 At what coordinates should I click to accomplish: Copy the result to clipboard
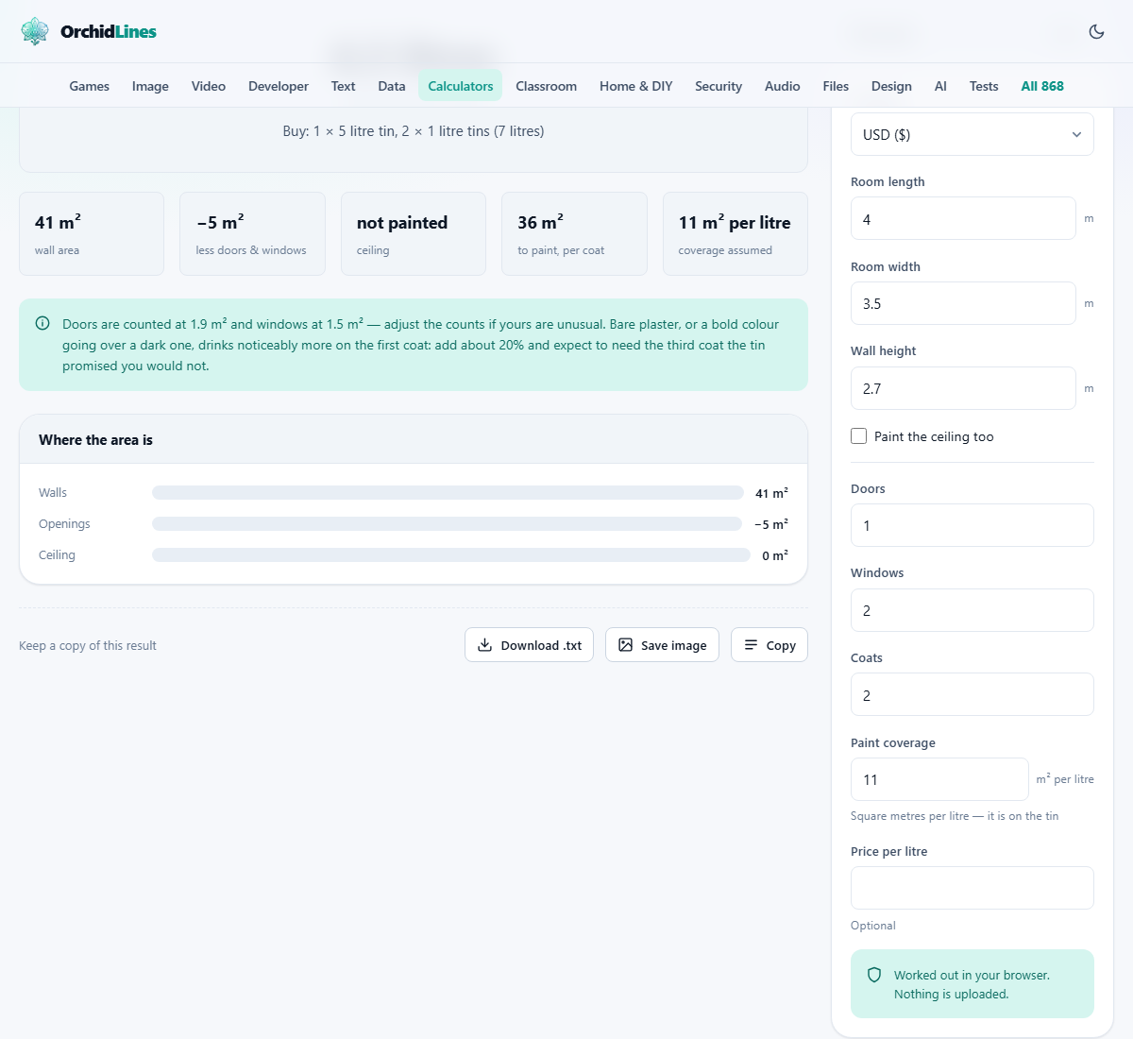pyautogui.click(x=769, y=645)
